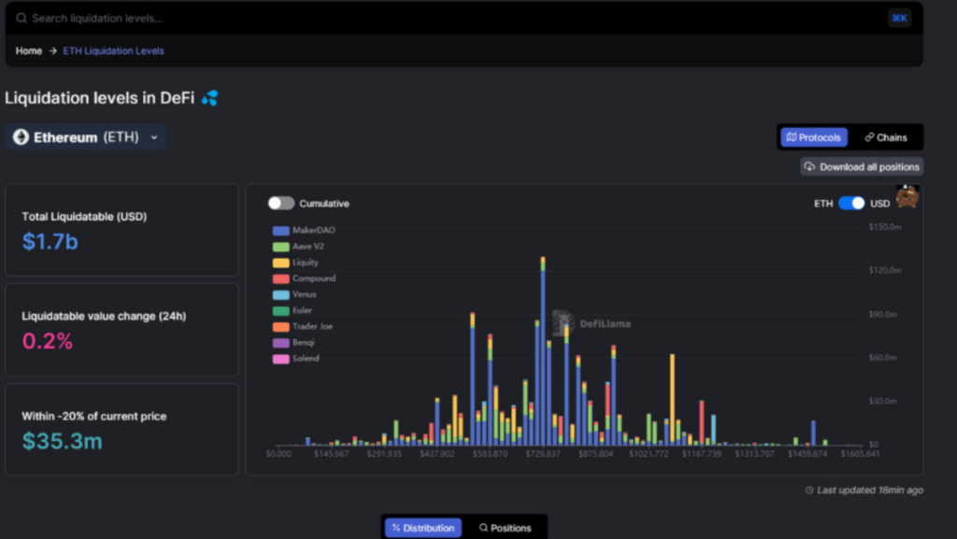
Task: Click the Liquity yellow legend swatch
Action: pos(280,262)
